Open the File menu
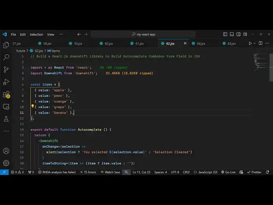 [13, 34]
